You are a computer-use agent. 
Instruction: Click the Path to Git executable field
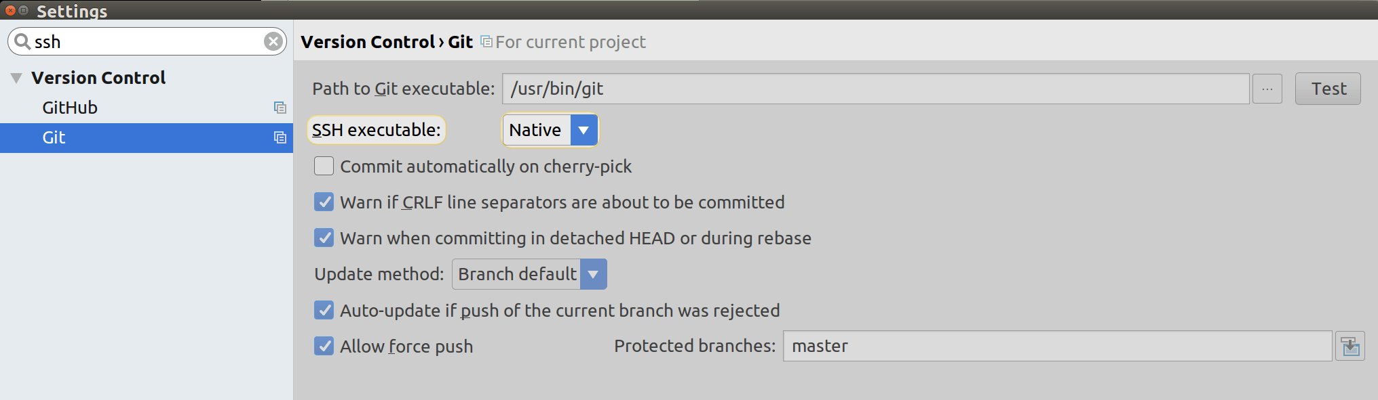pyautogui.click(x=875, y=89)
